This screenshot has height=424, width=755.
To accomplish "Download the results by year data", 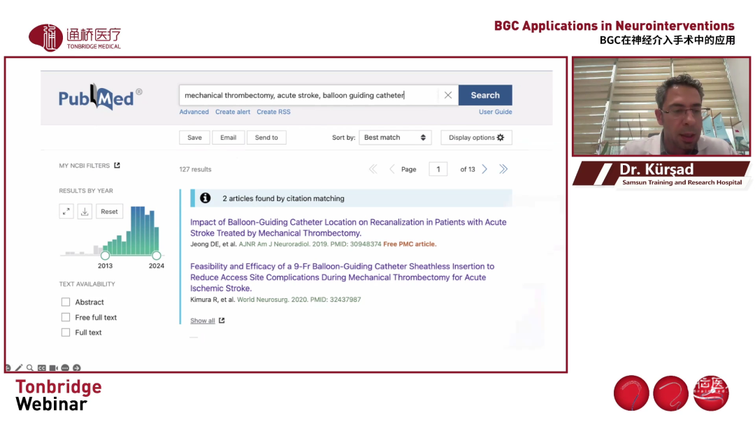I will tap(85, 212).
